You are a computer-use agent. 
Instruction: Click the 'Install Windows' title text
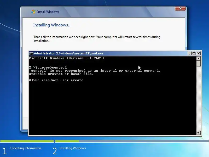pyautogui.click(x=48, y=12)
